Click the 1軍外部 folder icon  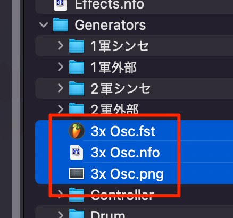tap(77, 67)
